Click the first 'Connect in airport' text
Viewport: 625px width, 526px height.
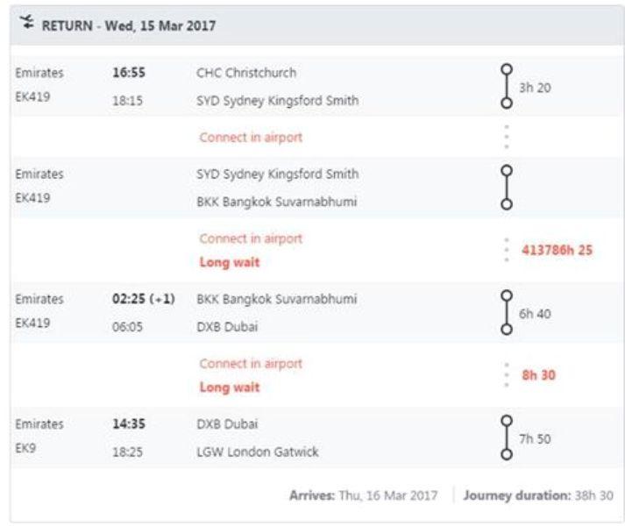(251, 138)
